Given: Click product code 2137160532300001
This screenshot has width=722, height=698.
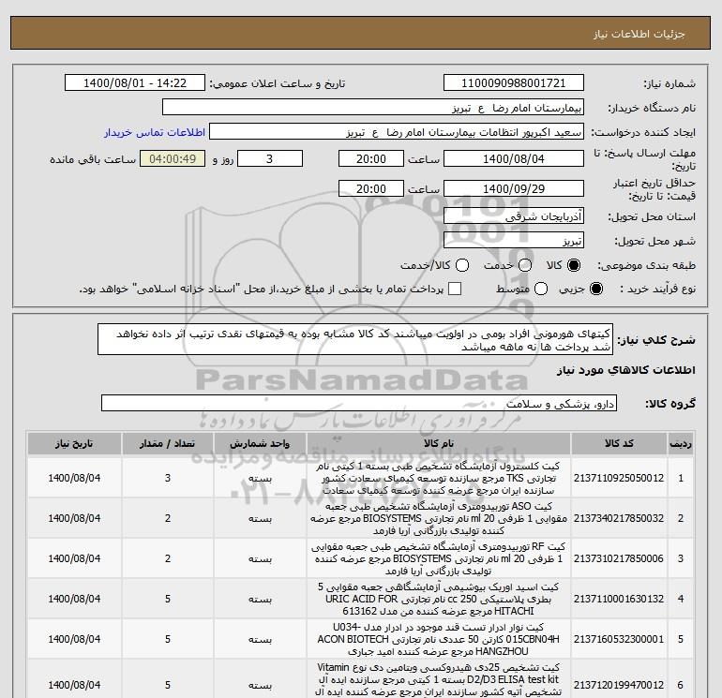Looking at the screenshot, I should [x=619, y=639].
